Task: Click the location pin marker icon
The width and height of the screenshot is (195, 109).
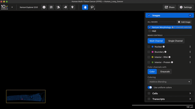Action: pos(72,7)
